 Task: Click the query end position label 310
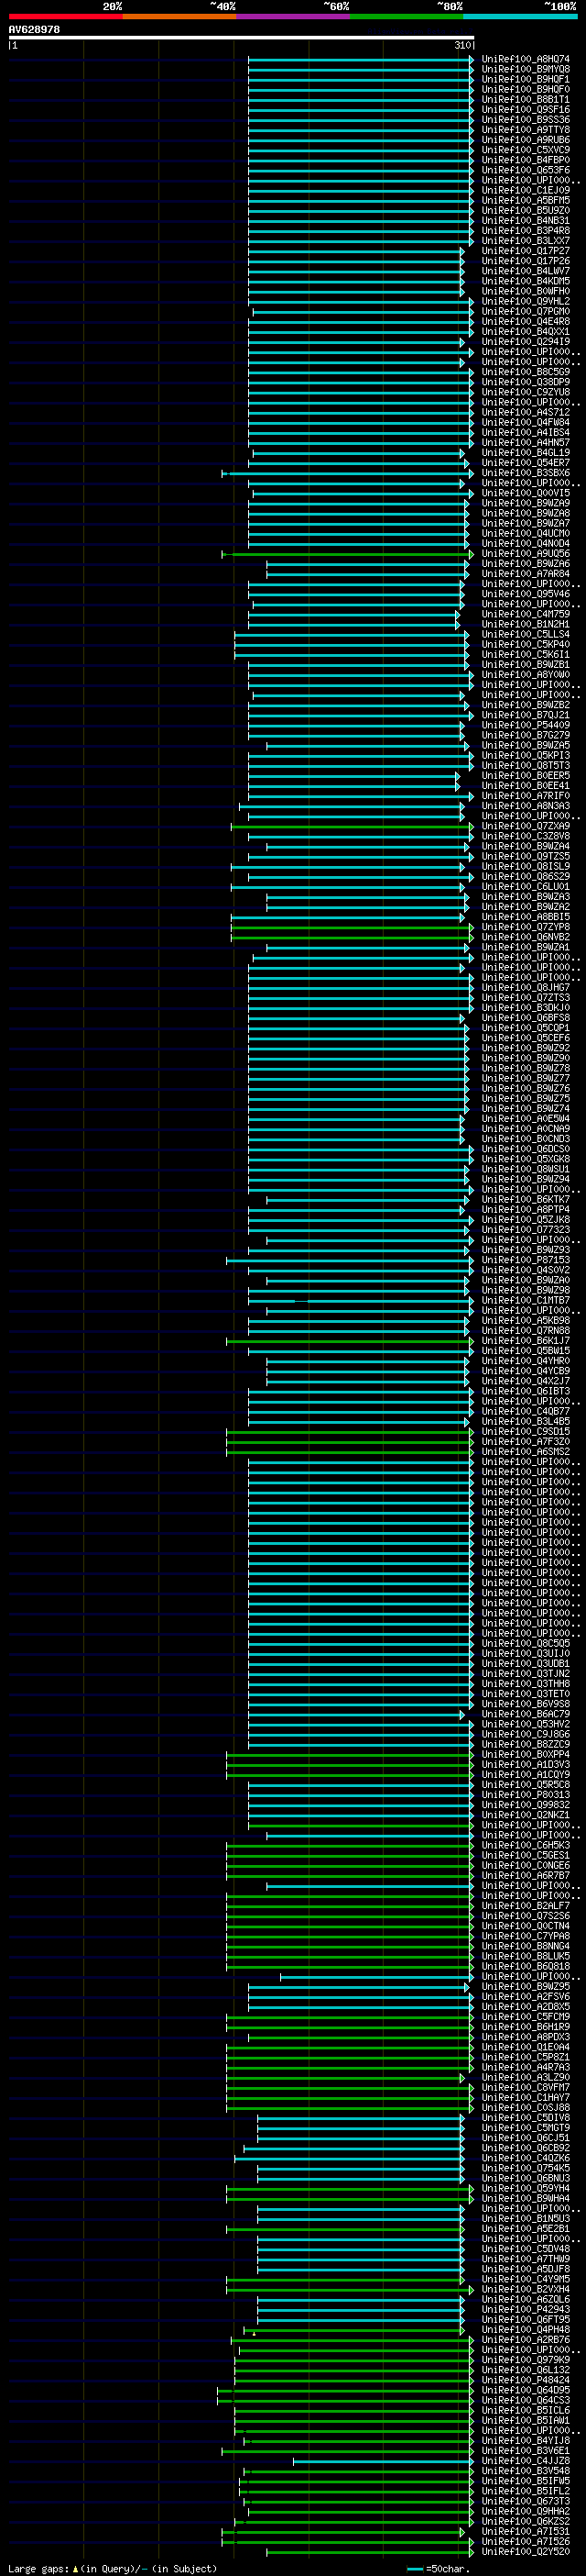pyautogui.click(x=463, y=45)
